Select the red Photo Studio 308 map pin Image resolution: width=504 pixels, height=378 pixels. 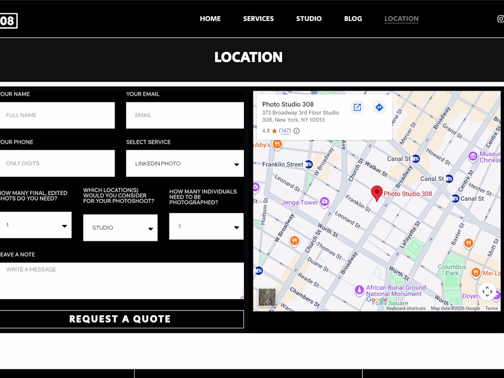[x=377, y=193]
